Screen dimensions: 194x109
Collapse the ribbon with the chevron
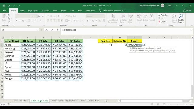point(192,25)
